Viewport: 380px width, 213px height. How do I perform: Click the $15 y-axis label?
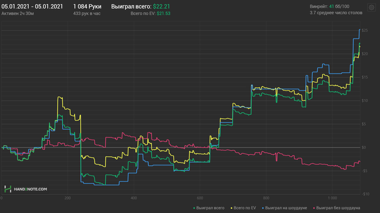(x=364, y=77)
